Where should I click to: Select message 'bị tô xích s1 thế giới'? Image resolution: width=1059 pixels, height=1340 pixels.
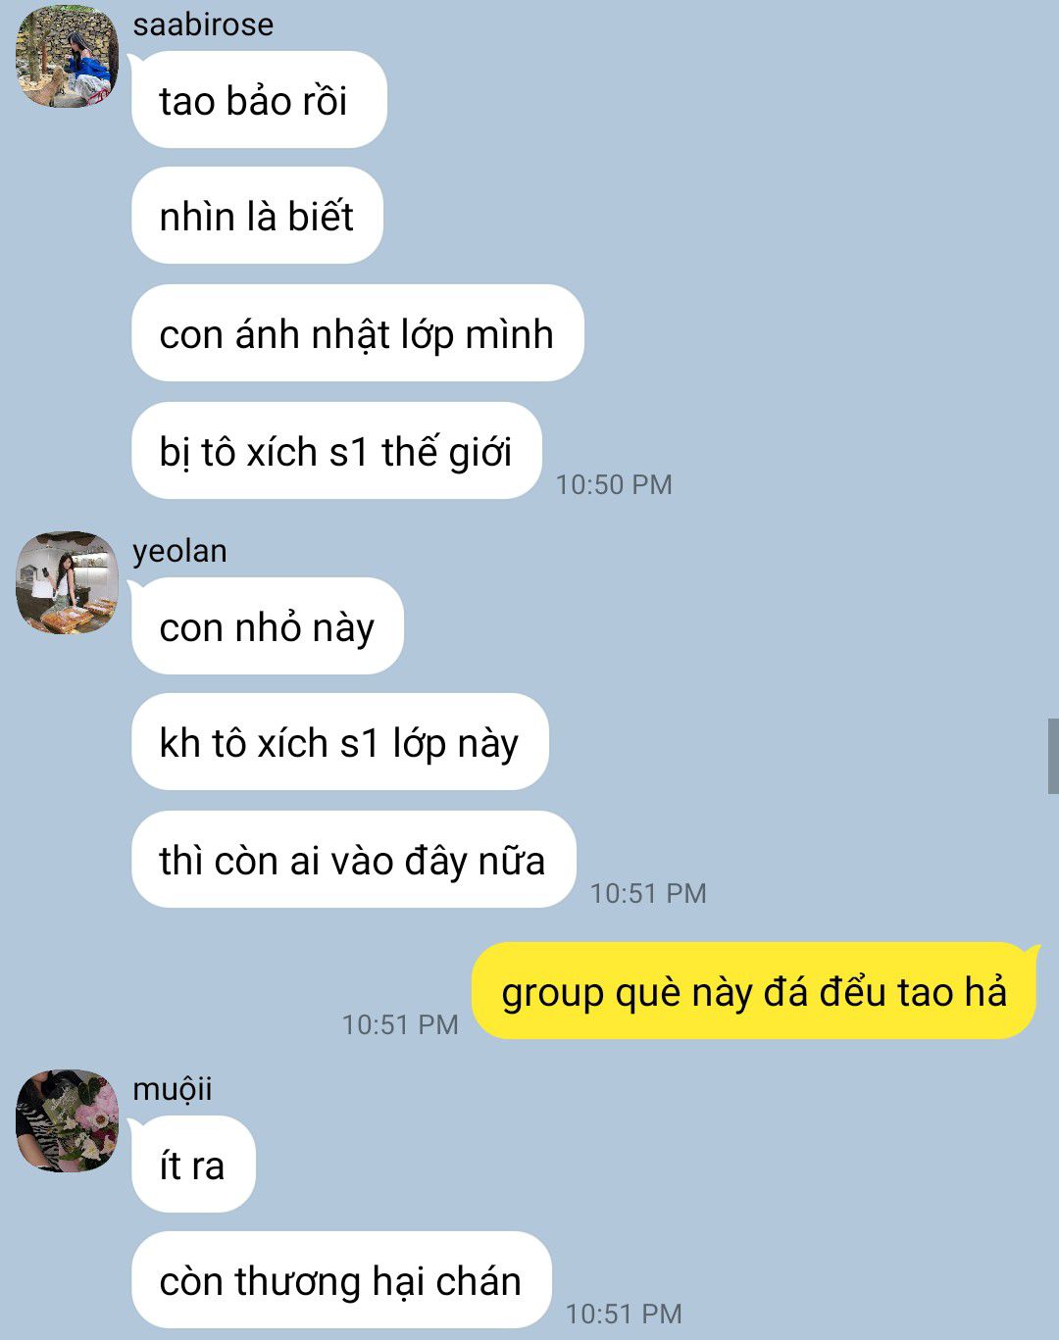pos(336,451)
